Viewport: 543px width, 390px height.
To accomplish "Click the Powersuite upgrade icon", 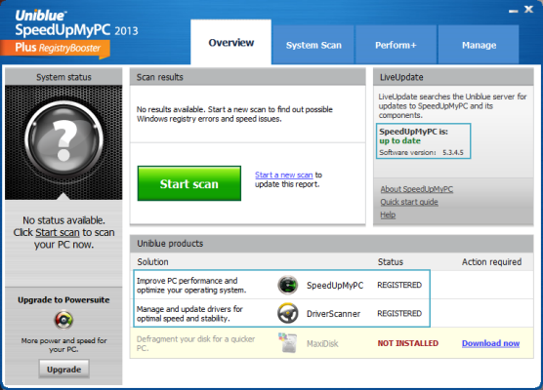I will 63,320.
